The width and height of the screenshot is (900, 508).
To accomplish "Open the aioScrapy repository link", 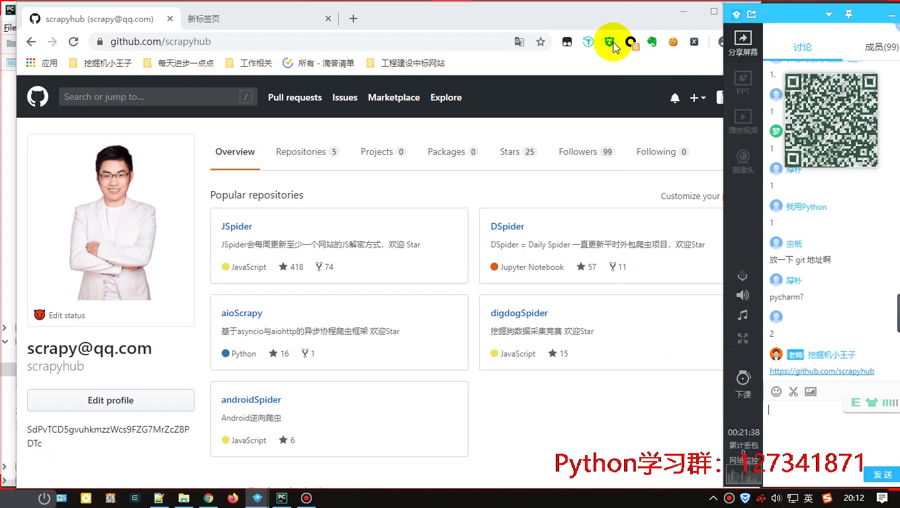I will (x=242, y=313).
